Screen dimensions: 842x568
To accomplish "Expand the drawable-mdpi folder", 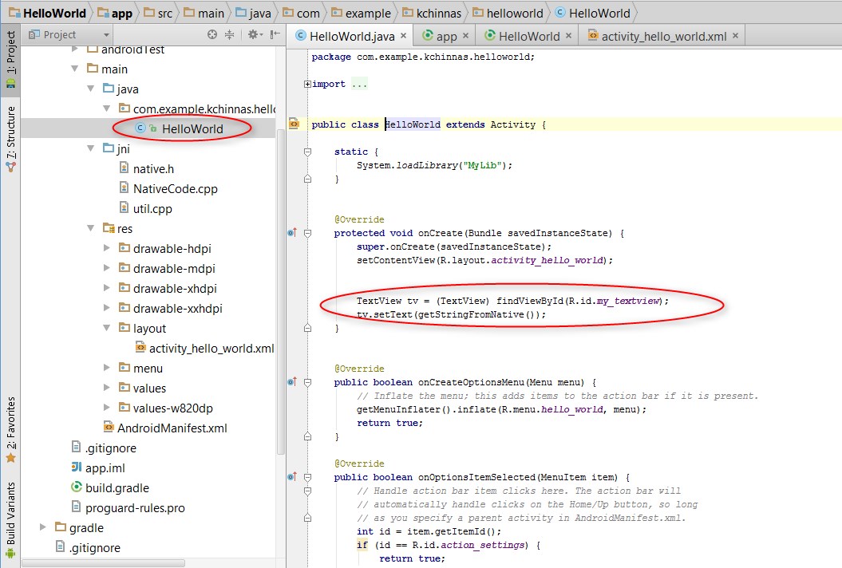I will [107, 268].
